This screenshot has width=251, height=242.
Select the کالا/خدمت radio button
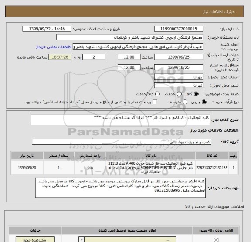coord(157,94)
